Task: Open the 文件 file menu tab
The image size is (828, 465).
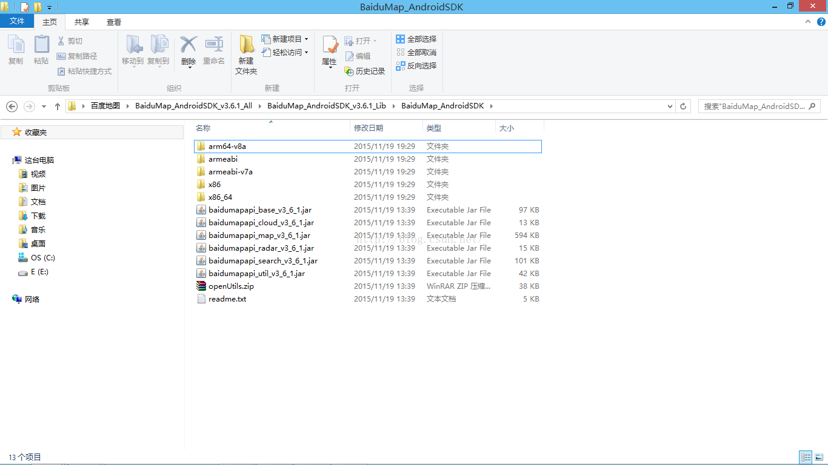Action: coord(17,21)
